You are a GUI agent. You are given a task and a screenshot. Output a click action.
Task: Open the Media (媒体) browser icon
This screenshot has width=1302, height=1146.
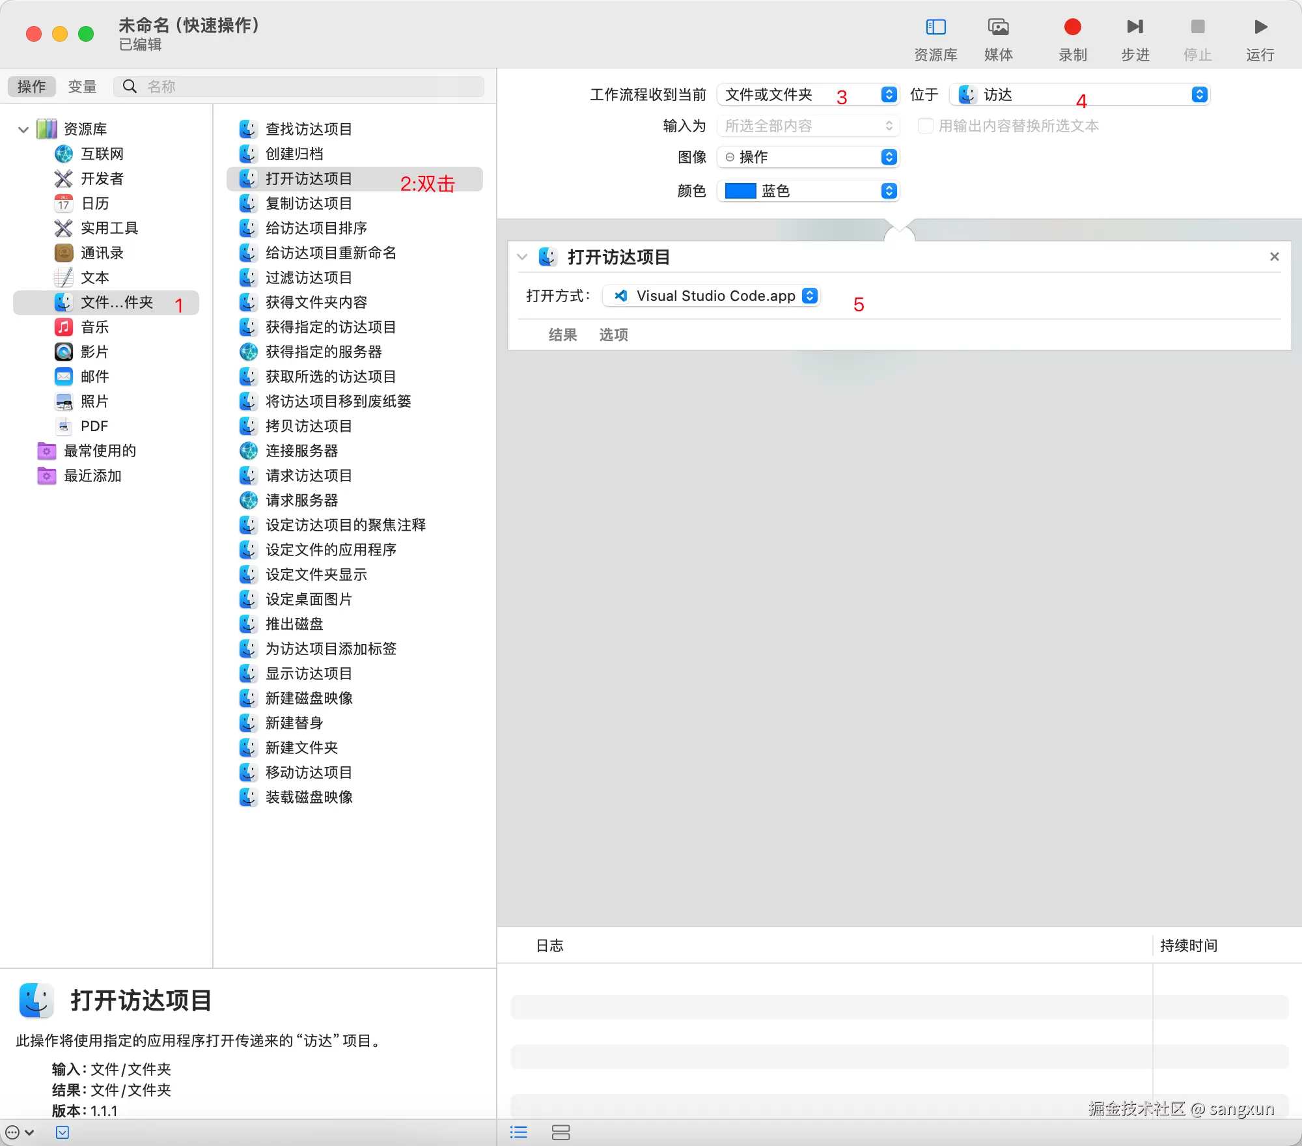[x=998, y=27]
